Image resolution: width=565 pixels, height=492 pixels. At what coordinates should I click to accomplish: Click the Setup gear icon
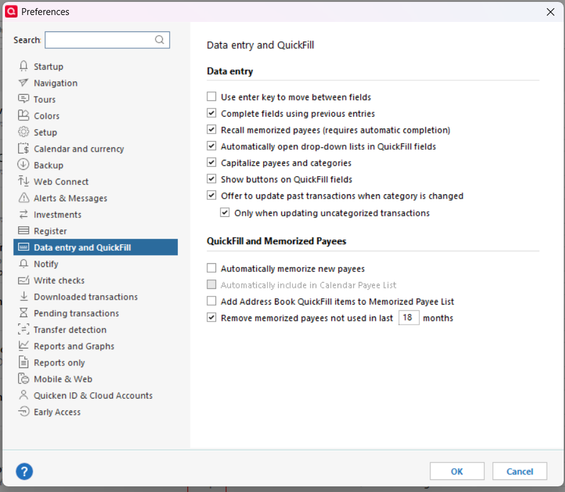point(23,132)
